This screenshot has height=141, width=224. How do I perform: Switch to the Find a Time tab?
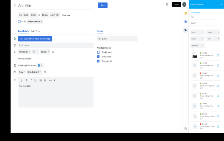tap(35, 31)
